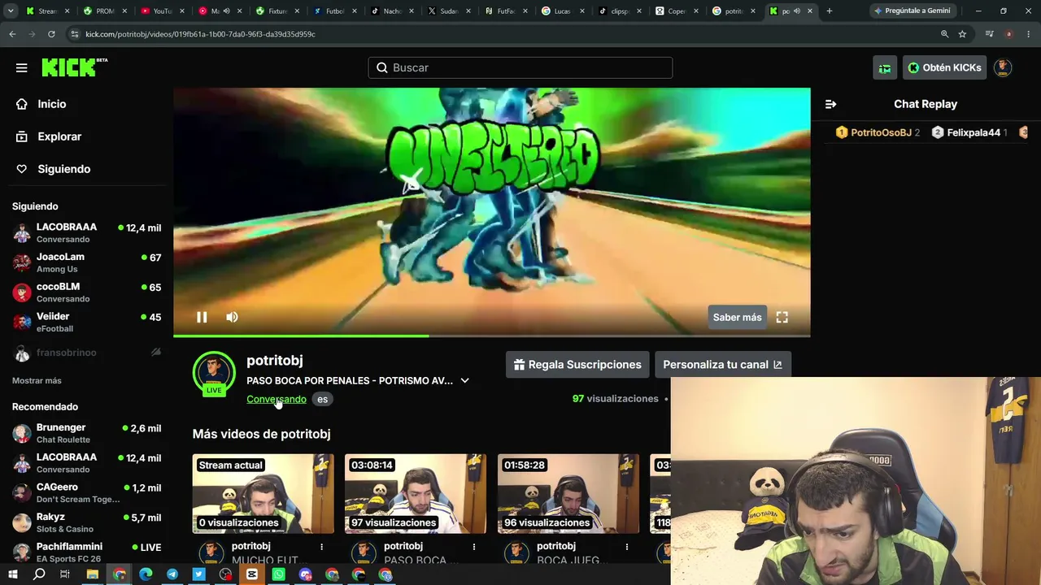The height and width of the screenshot is (585, 1041).
Task: Open Brunenger recommended channel
Action: click(86, 433)
